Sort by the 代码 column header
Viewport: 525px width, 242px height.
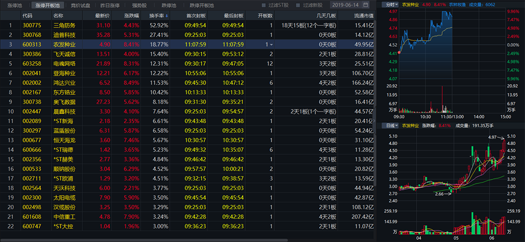(28, 16)
